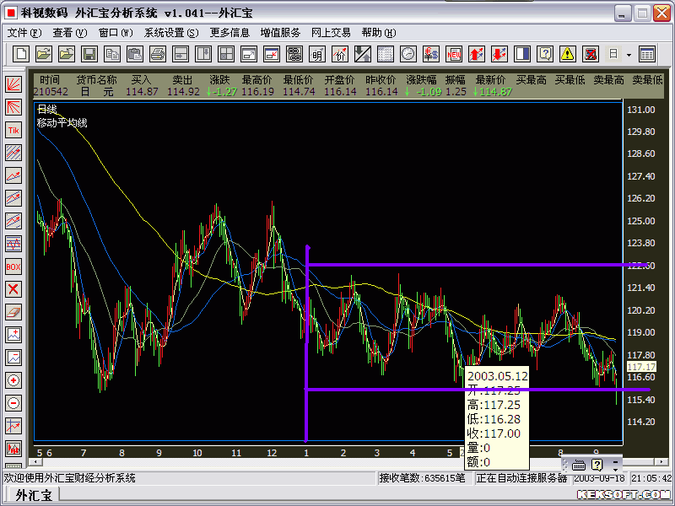Click the red plus zoom-in circle
Viewport: 675px width, 506px height.
(x=13, y=380)
